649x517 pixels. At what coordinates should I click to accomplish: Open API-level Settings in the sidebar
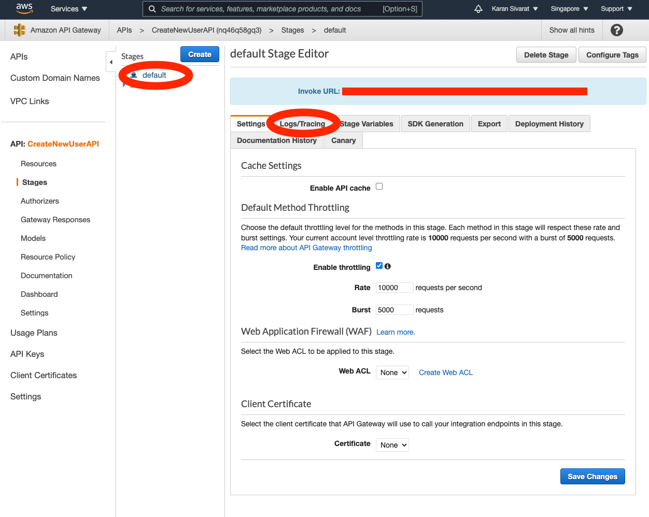point(34,313)
